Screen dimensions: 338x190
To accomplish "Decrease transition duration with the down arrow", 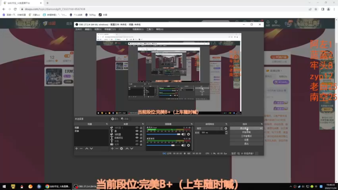I will (226, 133).
